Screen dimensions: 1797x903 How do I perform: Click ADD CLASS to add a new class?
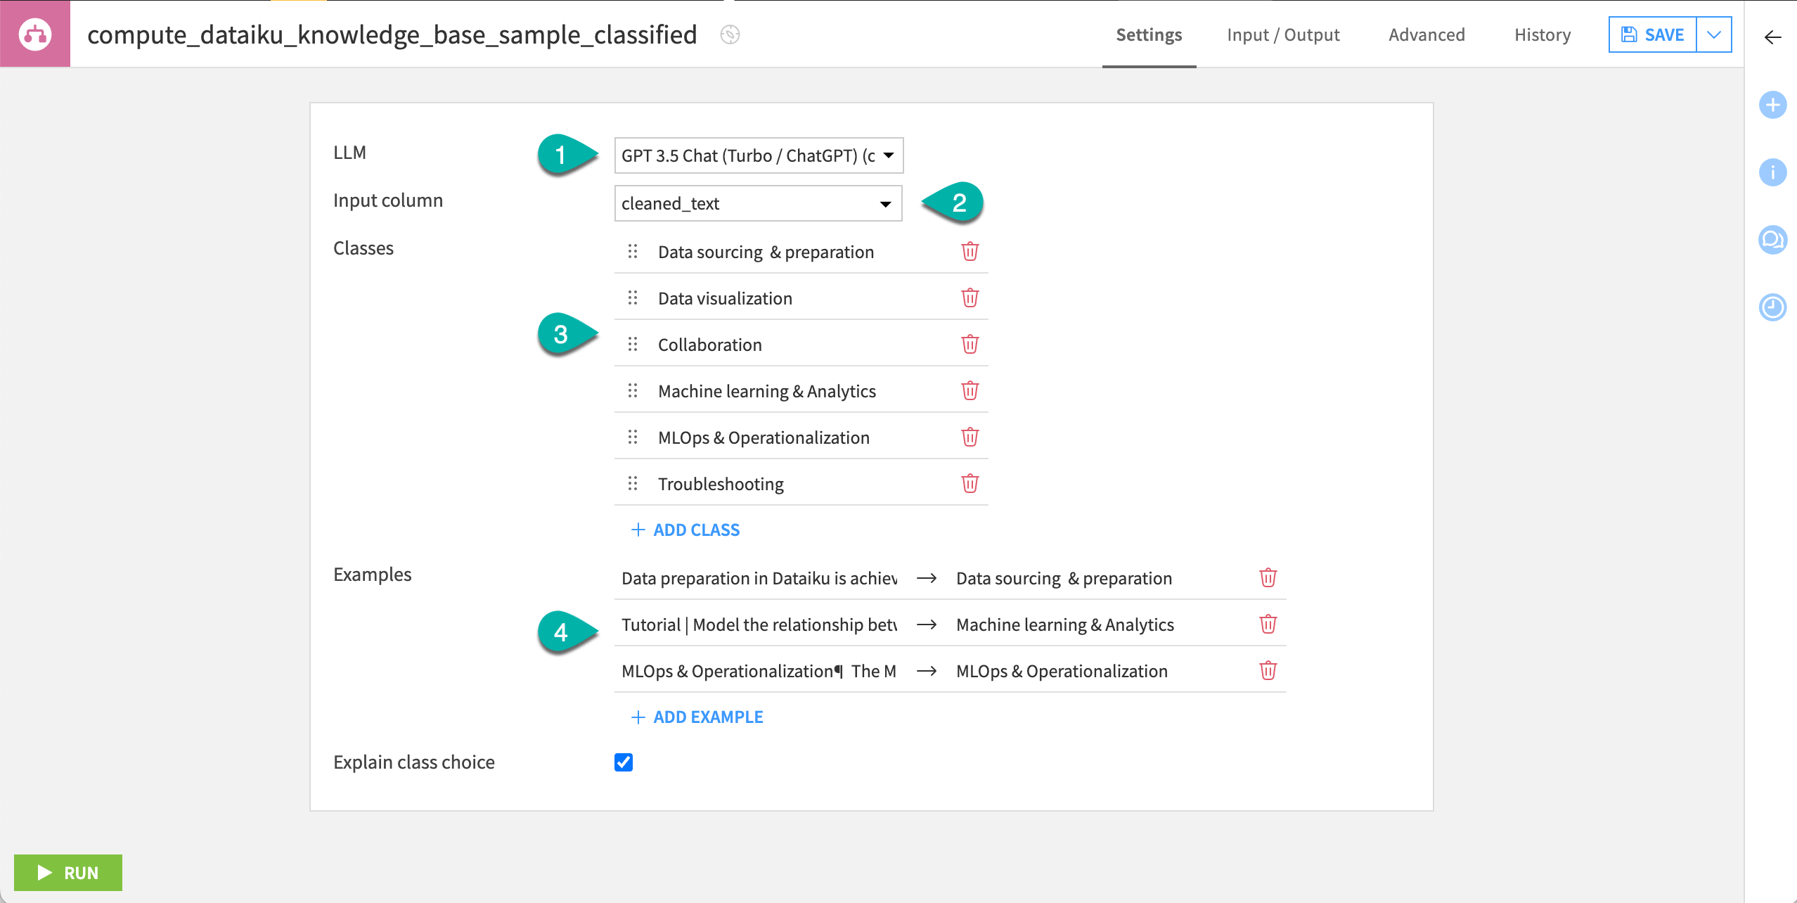click(684, 530)
